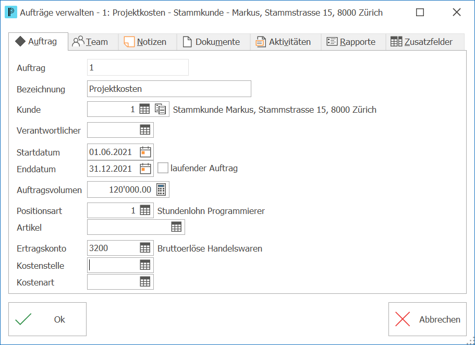Maximize the Aufträge verwalten window
Image resolution: width=475 pixels, height=345 pixels.
420,13
